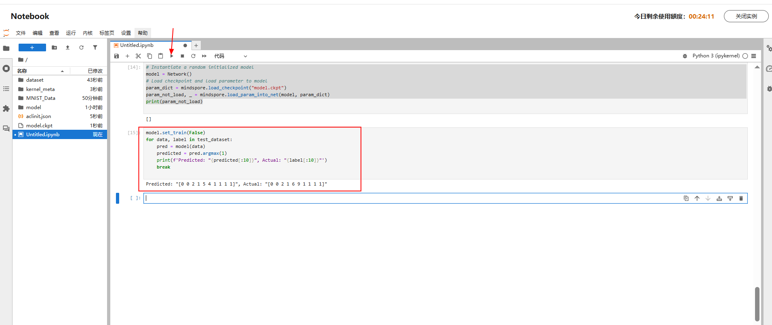This screenshot has height=325, width=772.
Task: Open the table of contents panel
Action: pos(6,89)
